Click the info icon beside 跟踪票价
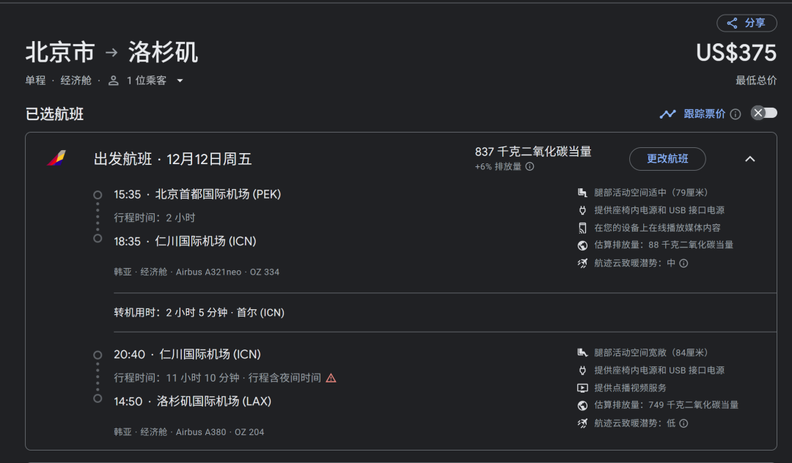 736,114
